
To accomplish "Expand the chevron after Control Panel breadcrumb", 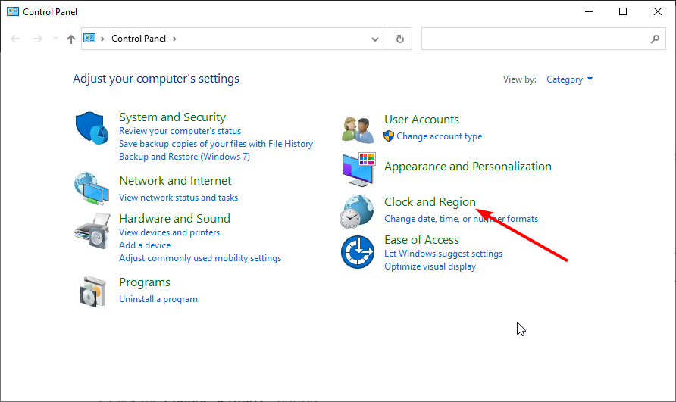I will tap(174, 39).
